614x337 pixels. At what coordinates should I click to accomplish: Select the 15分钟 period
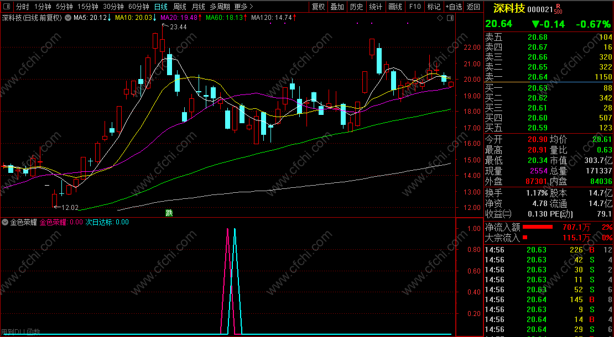click(88, 7)
